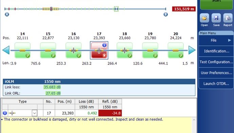Click the Type column header
The image size is (234, 133).
click(22, 102)
